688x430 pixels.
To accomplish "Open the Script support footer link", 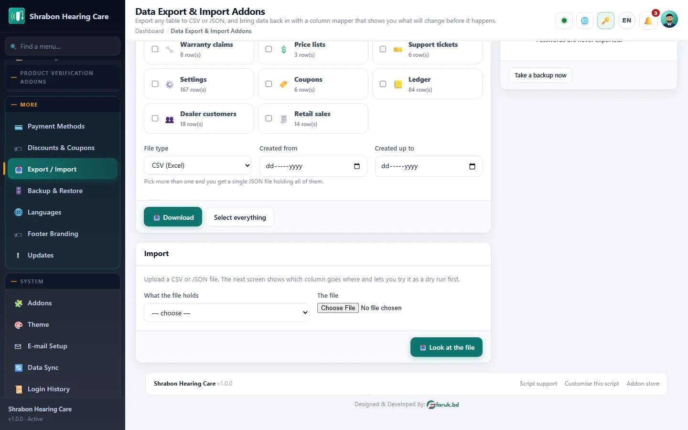I will (x=538, y=384).
